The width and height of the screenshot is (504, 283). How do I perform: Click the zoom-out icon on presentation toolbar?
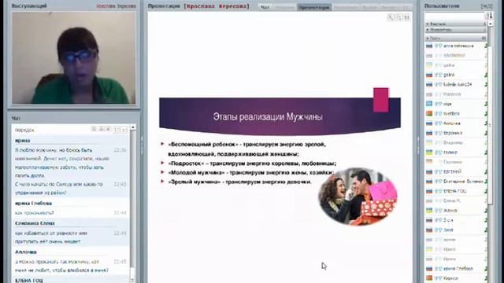[398, 17]
